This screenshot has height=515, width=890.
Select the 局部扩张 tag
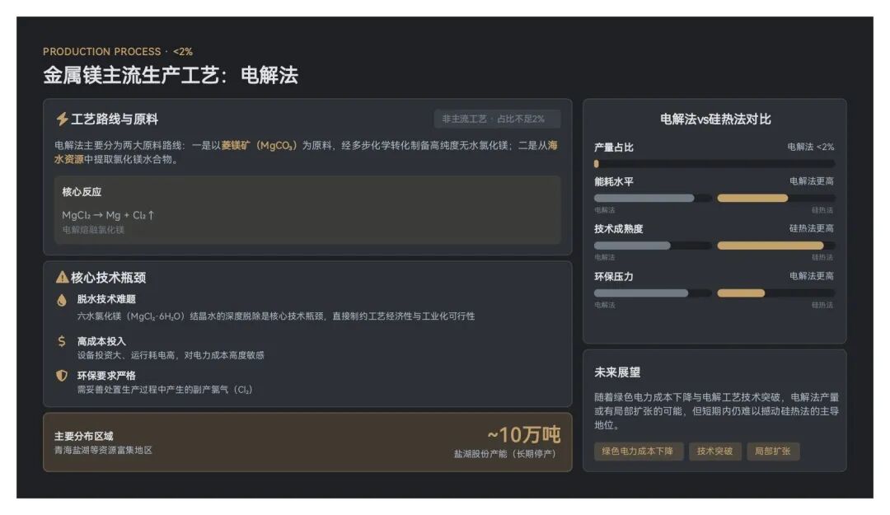click(772, 452)
